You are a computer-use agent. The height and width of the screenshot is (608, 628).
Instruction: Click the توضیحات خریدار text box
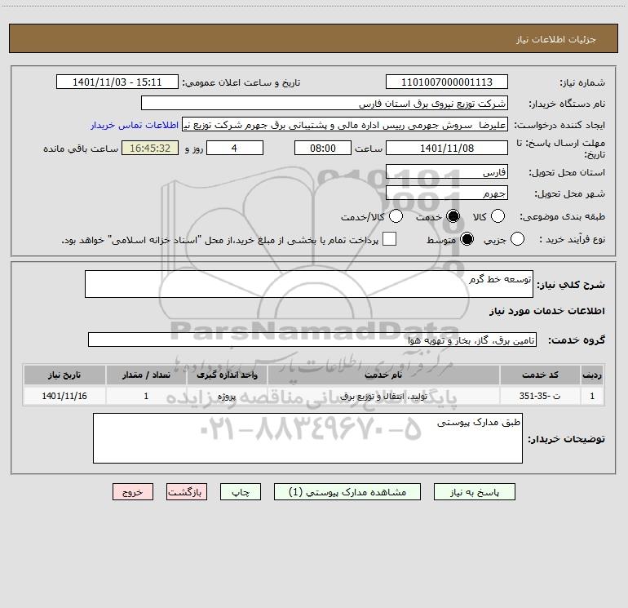tap(307, 438)
